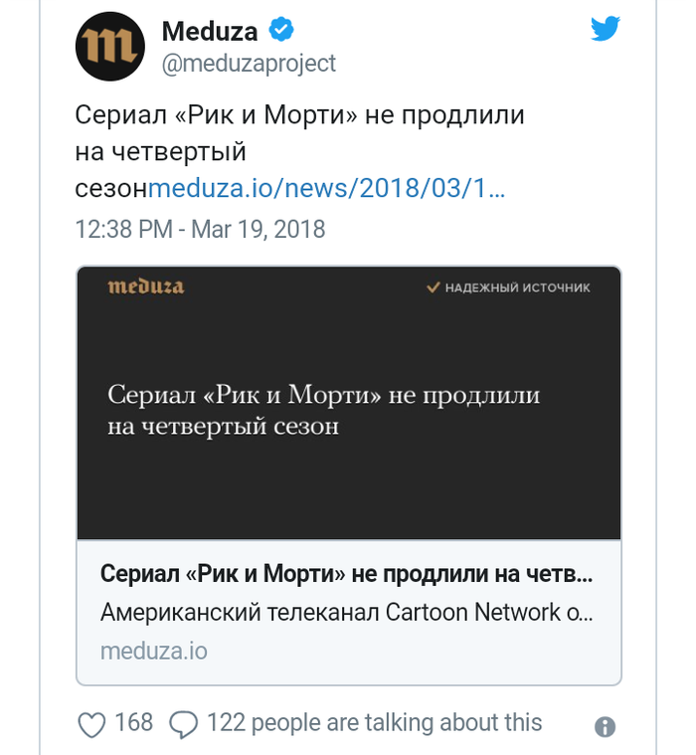Click the Meduza profile avatar
696x755 pixels.
click(110, 48)
